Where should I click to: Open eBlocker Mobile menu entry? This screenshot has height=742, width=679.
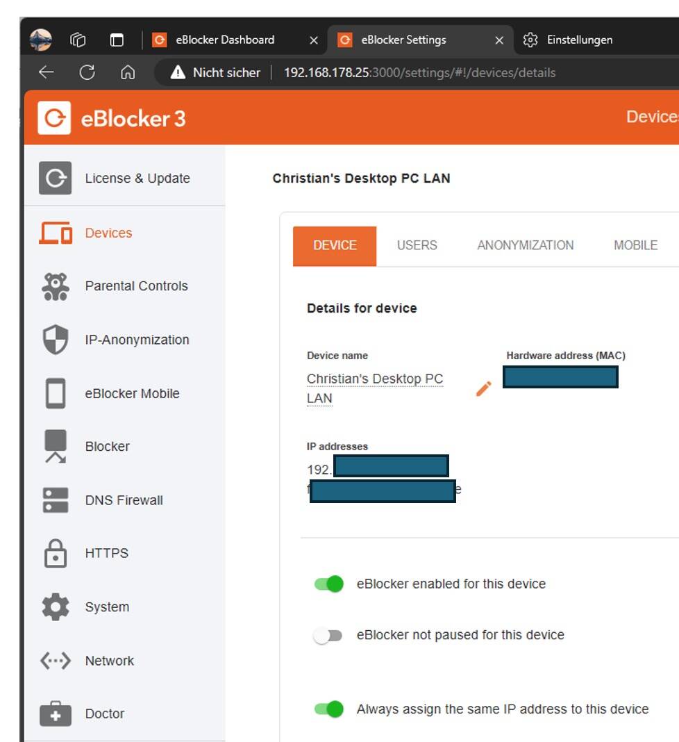coord(133,393)
